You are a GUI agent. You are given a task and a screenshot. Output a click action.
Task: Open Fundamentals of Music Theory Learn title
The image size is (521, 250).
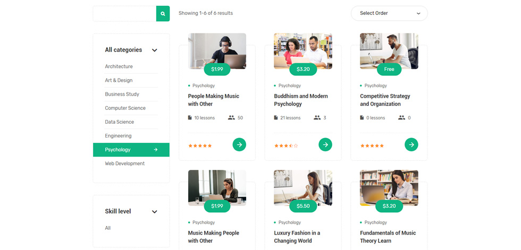click(388, 237)
